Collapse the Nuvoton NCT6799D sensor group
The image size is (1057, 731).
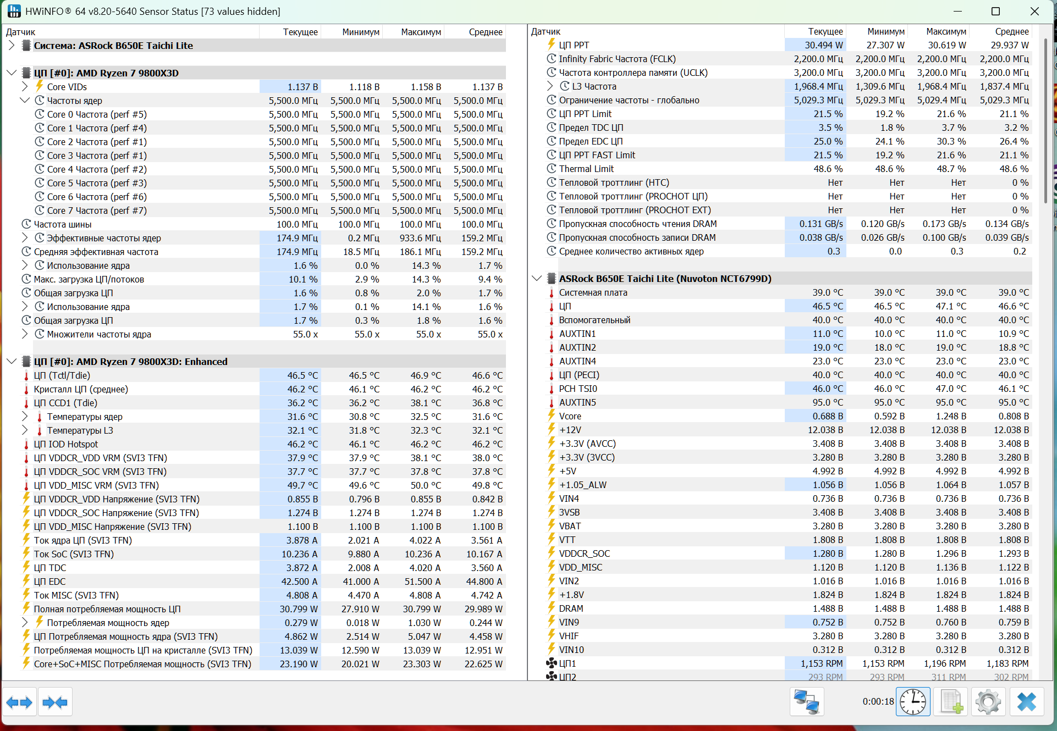tap(537, 279)
